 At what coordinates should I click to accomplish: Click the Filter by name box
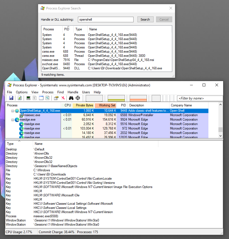tap(200, 98)
